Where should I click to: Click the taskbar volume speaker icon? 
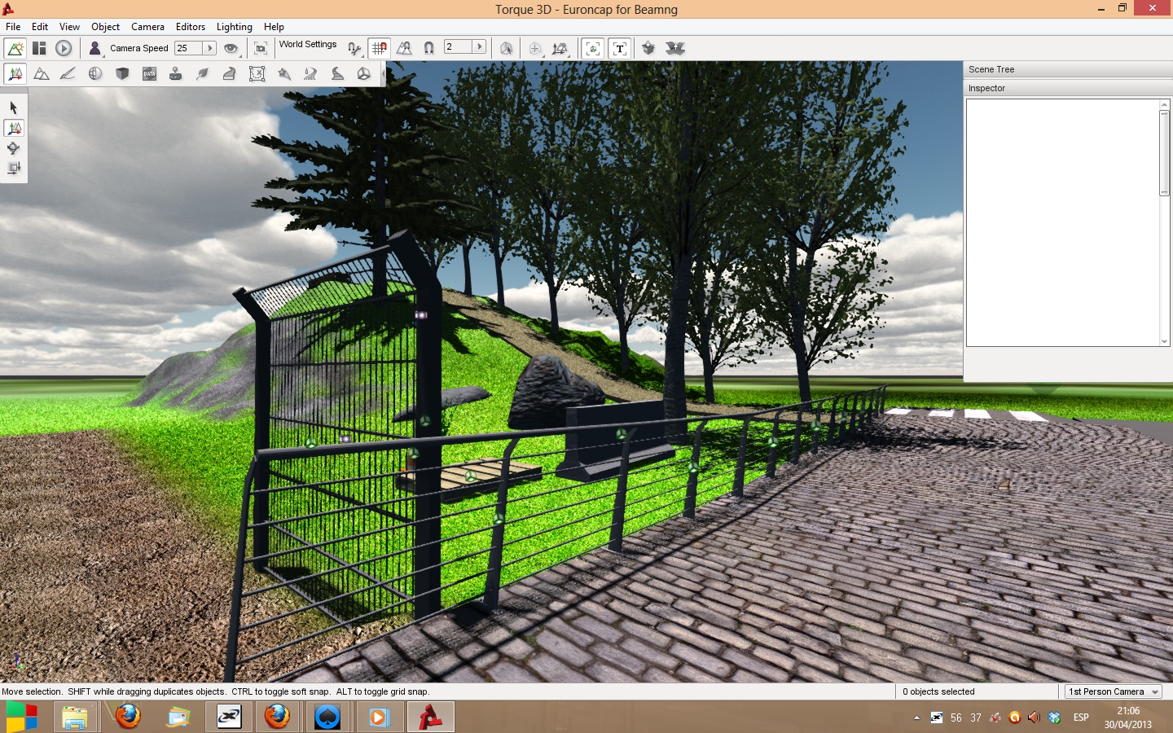pyautogui.click(x=1034, y=718)
